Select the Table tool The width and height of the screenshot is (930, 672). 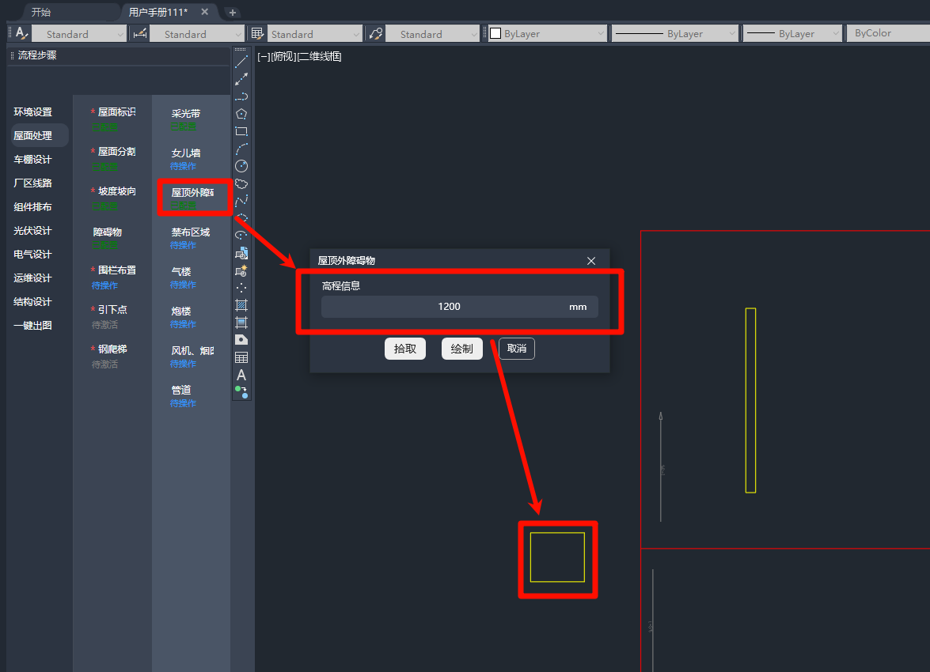point(241,357)
